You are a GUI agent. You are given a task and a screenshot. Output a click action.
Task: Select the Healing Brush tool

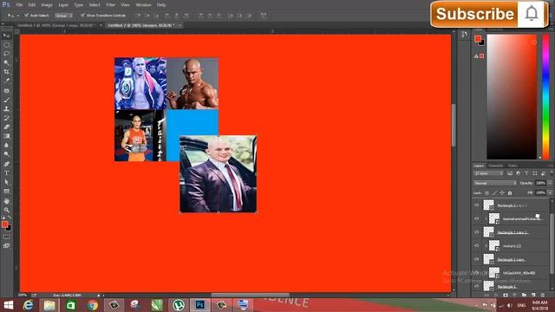click(x=6, y=91)
